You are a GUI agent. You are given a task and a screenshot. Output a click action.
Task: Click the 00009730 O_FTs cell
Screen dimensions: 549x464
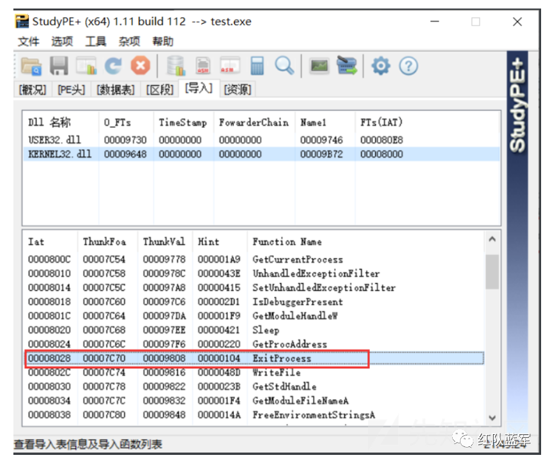[125, 140]
